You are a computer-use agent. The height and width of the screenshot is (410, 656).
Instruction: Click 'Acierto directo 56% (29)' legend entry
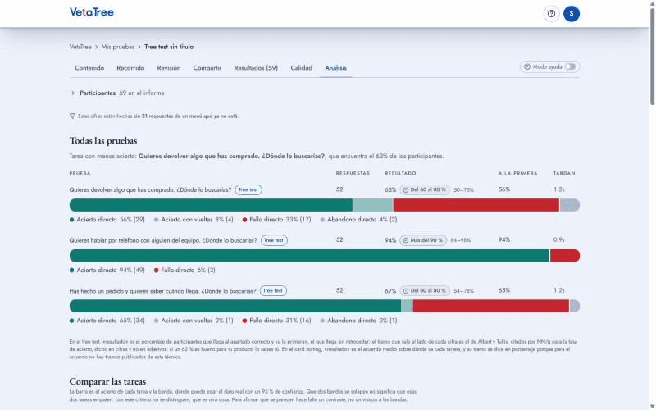(107, 220)
